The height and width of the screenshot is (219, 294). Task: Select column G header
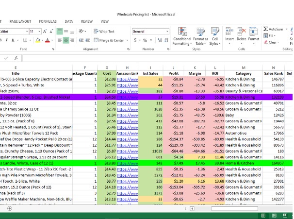point(107,67)
